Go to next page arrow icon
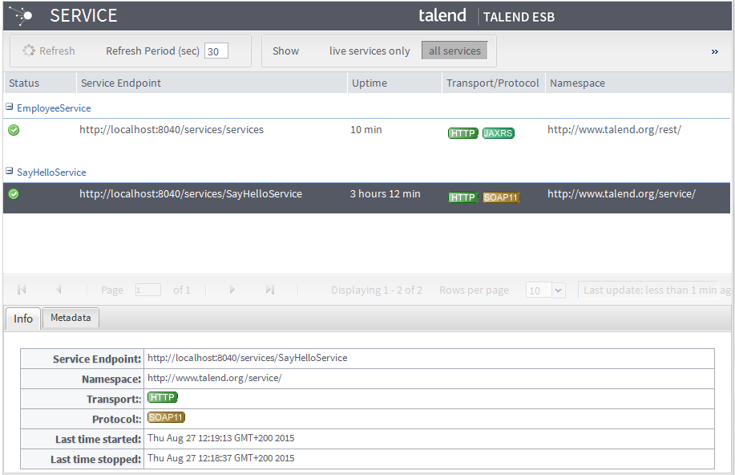The image size is (735, 475). [x=232, y=290]
